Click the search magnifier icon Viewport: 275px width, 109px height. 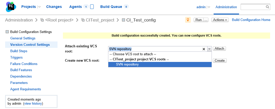pos(267,7)
